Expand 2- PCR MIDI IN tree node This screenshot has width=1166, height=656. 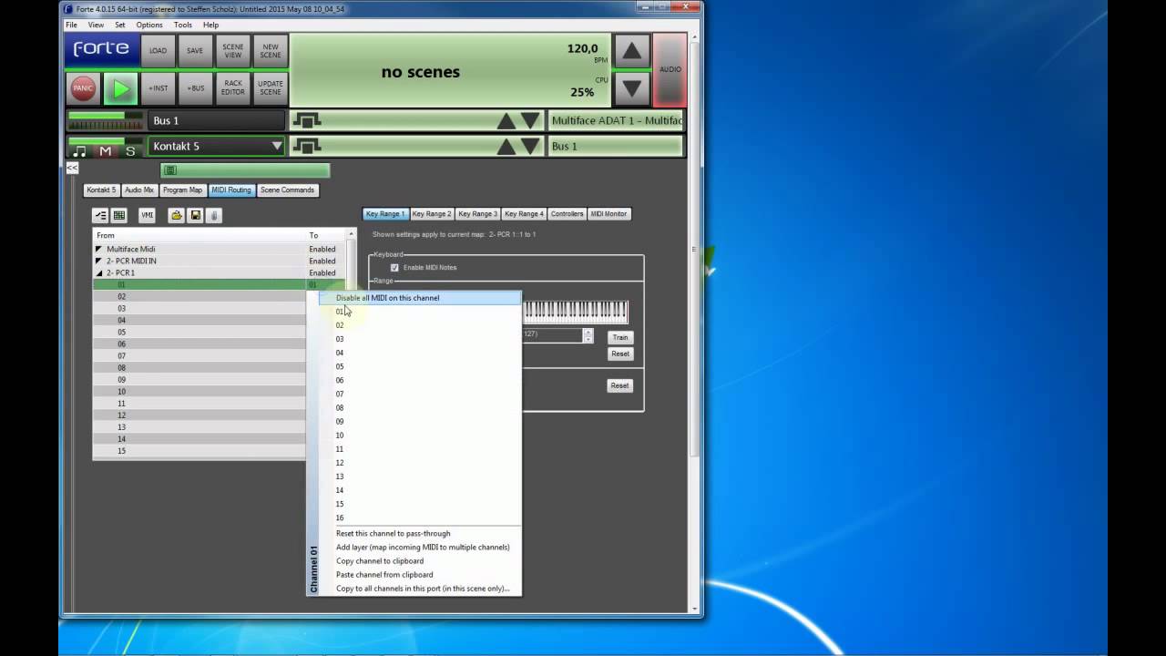(x=98, y=261)
